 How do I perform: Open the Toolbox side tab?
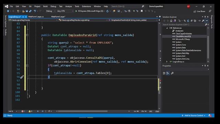point(6,32)
